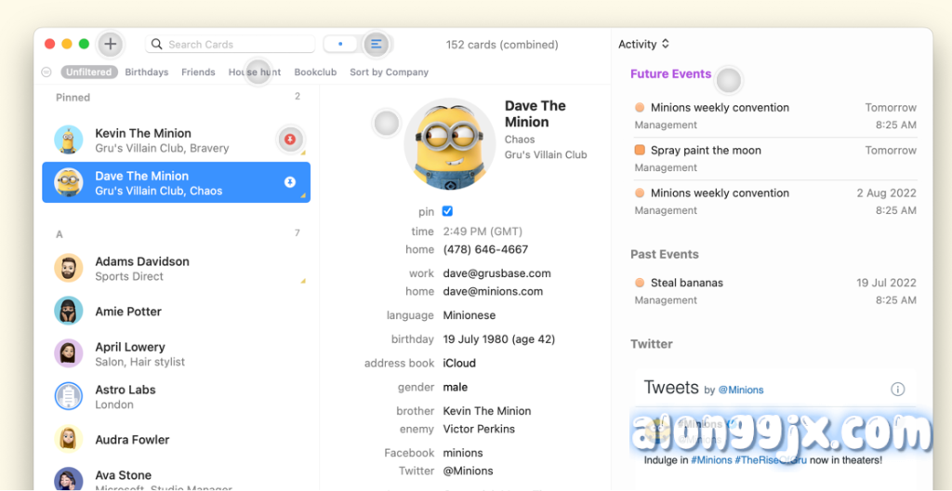This screenshot has width=952, height=491.
Task: Click Astro Labs company icon
Action: click(x=68, y=397)
